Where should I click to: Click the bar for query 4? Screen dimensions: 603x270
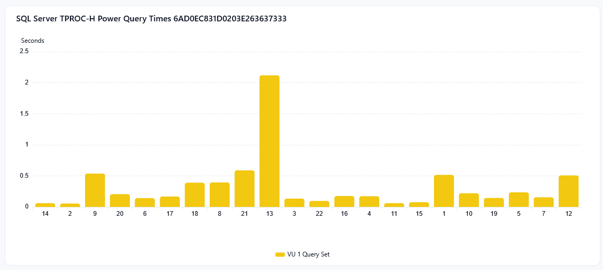(x=369, y=202)
